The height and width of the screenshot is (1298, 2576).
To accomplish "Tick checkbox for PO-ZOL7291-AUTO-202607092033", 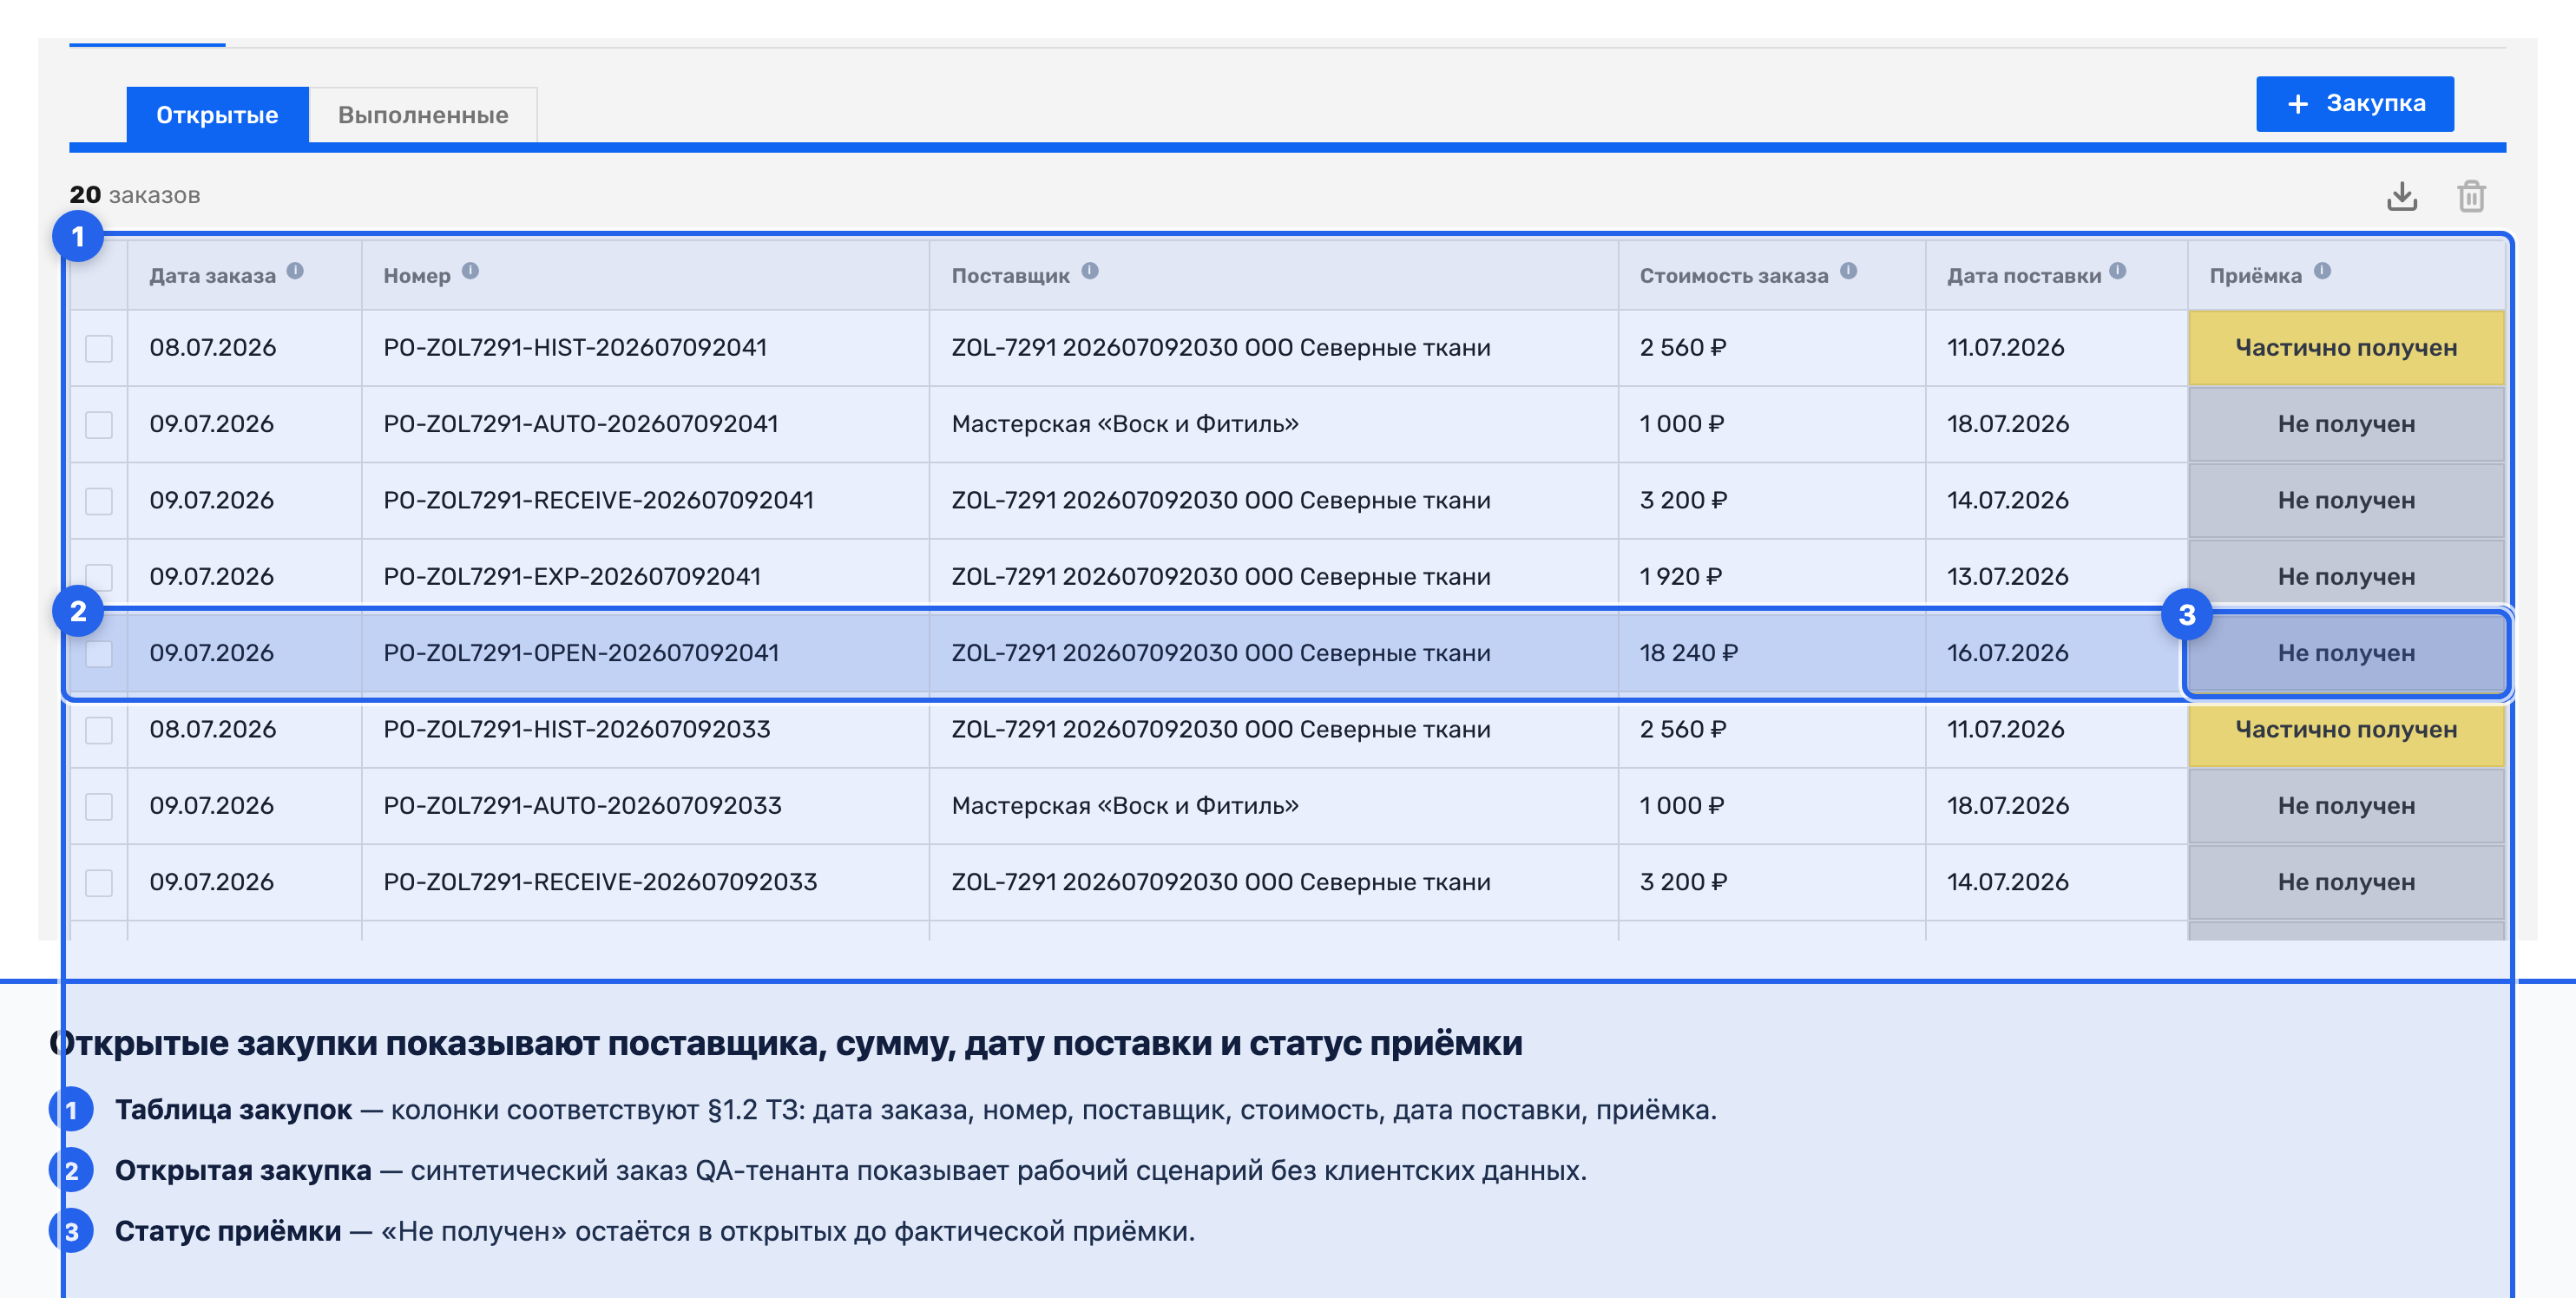I will coord(99,806).
